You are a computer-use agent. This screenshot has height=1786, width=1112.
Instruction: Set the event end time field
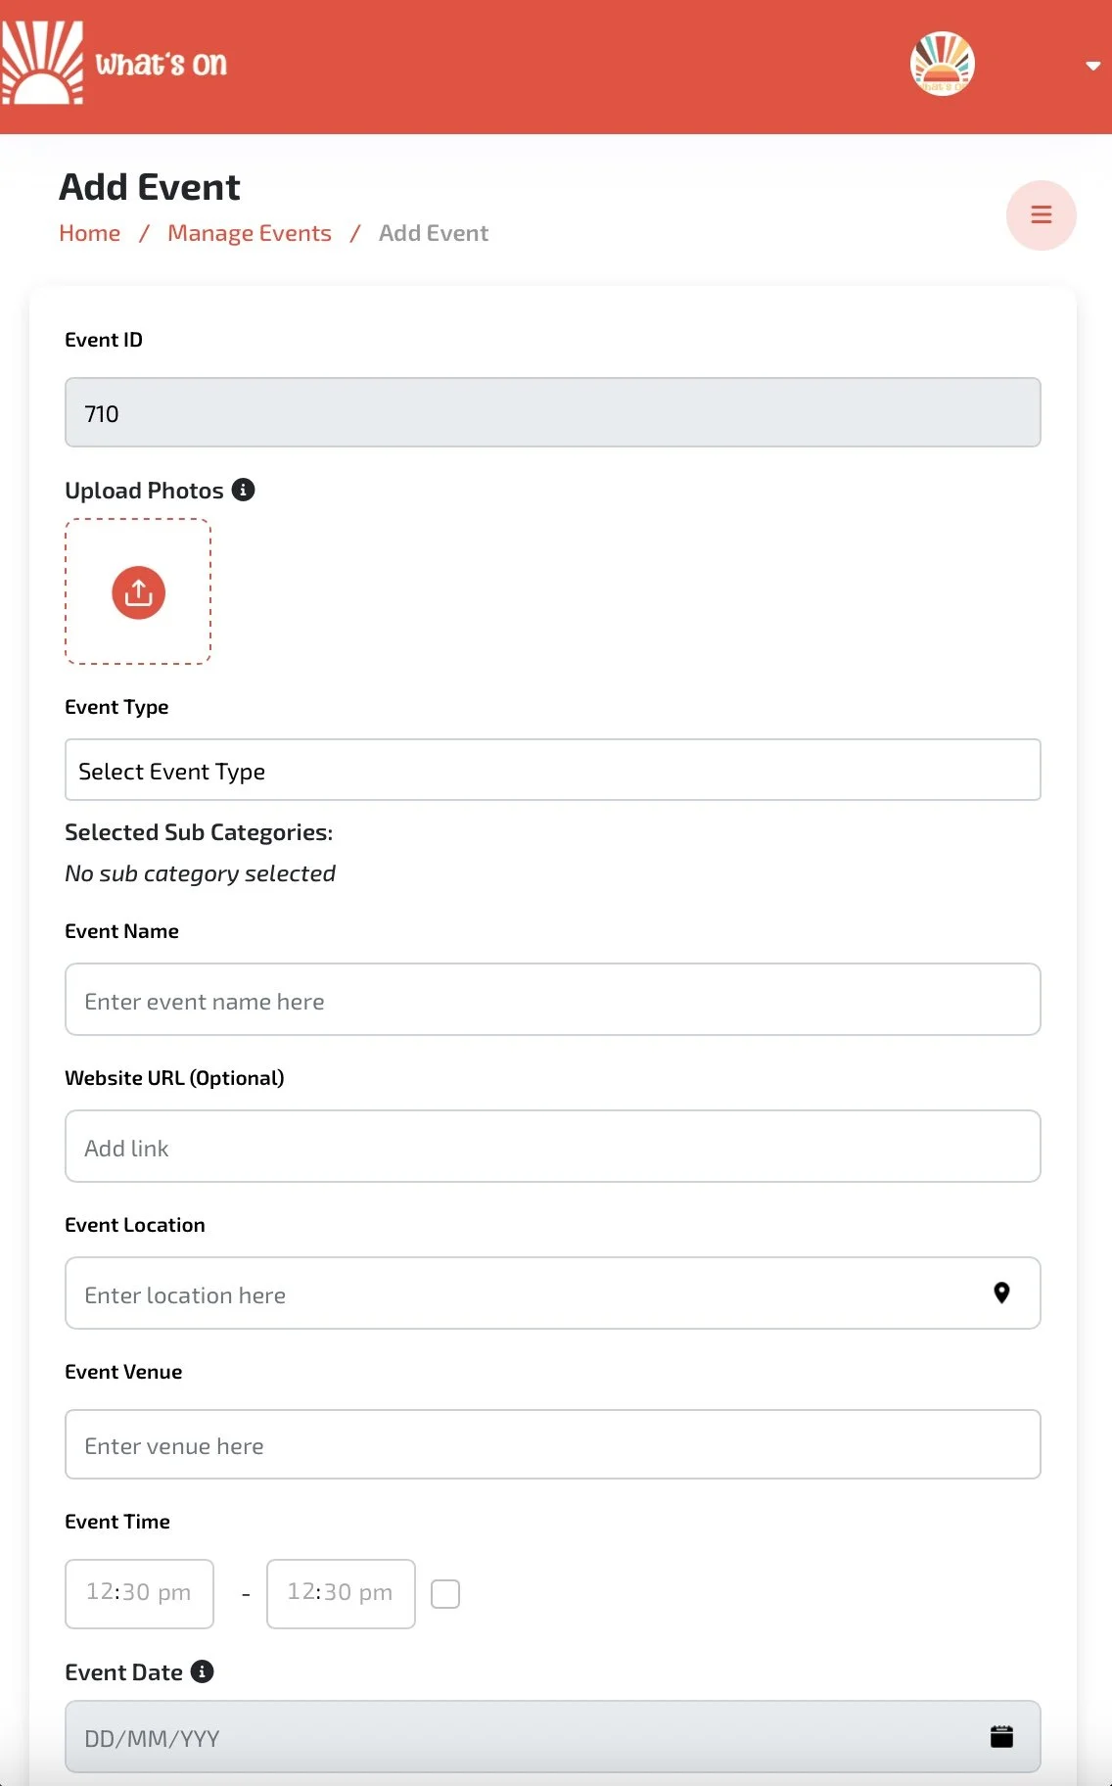pos(341,1593)
